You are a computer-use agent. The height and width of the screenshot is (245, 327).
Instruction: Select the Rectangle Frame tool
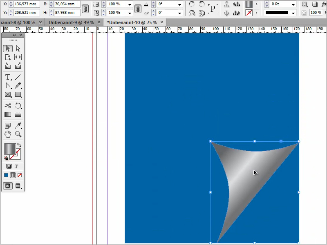click(8, 94)
